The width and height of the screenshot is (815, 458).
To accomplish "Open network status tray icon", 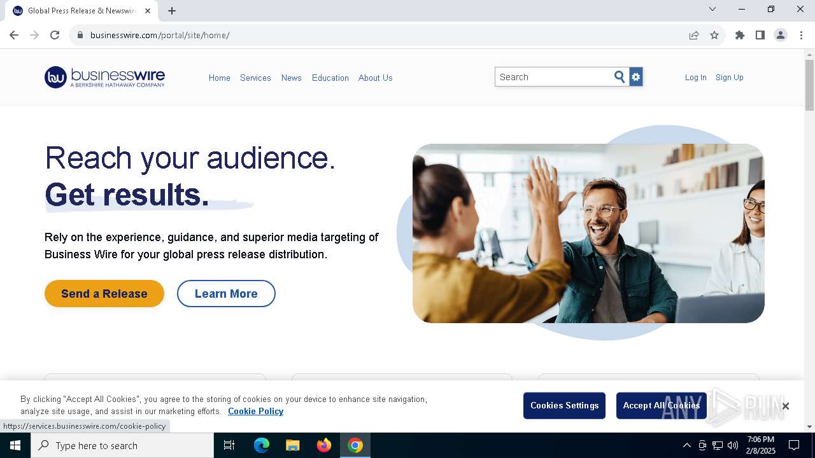I will 718,445.
